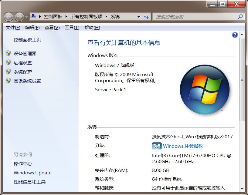Click the scrollbar down arrow
The image size is (248, 195).
pos(242,189)
